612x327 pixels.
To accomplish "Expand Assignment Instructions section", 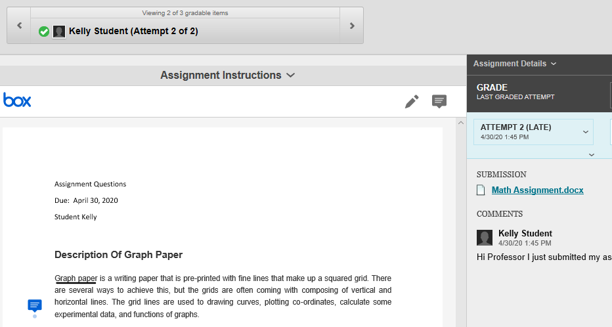I will click(x=227, y=75).
